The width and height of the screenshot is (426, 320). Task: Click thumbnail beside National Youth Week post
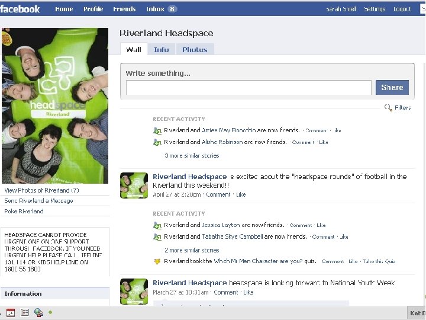click(x=134, y=291)
